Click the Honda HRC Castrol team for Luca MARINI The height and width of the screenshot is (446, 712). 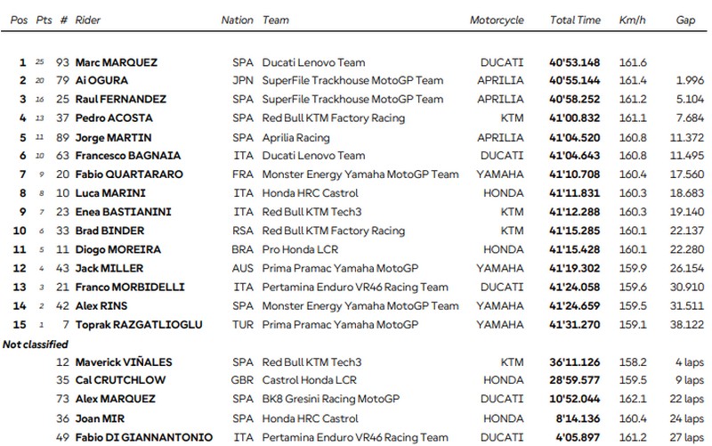point(310,193)
